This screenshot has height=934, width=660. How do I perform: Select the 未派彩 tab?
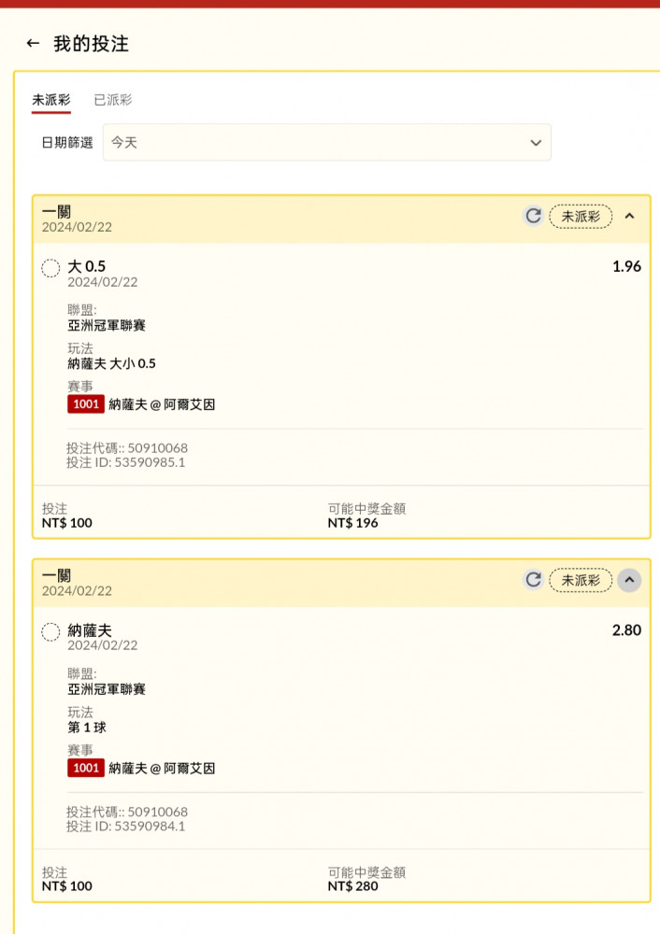[x=51, y=100]
